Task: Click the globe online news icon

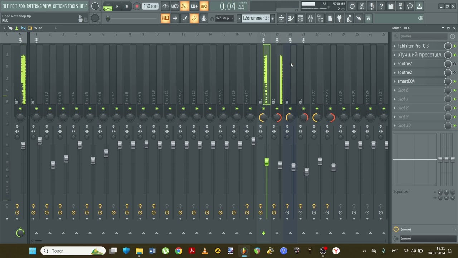Action: pos(420,18)
